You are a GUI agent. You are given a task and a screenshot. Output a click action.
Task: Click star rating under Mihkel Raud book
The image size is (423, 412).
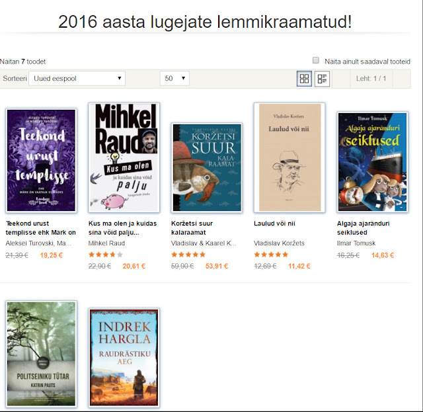click(x=106, y=255)
